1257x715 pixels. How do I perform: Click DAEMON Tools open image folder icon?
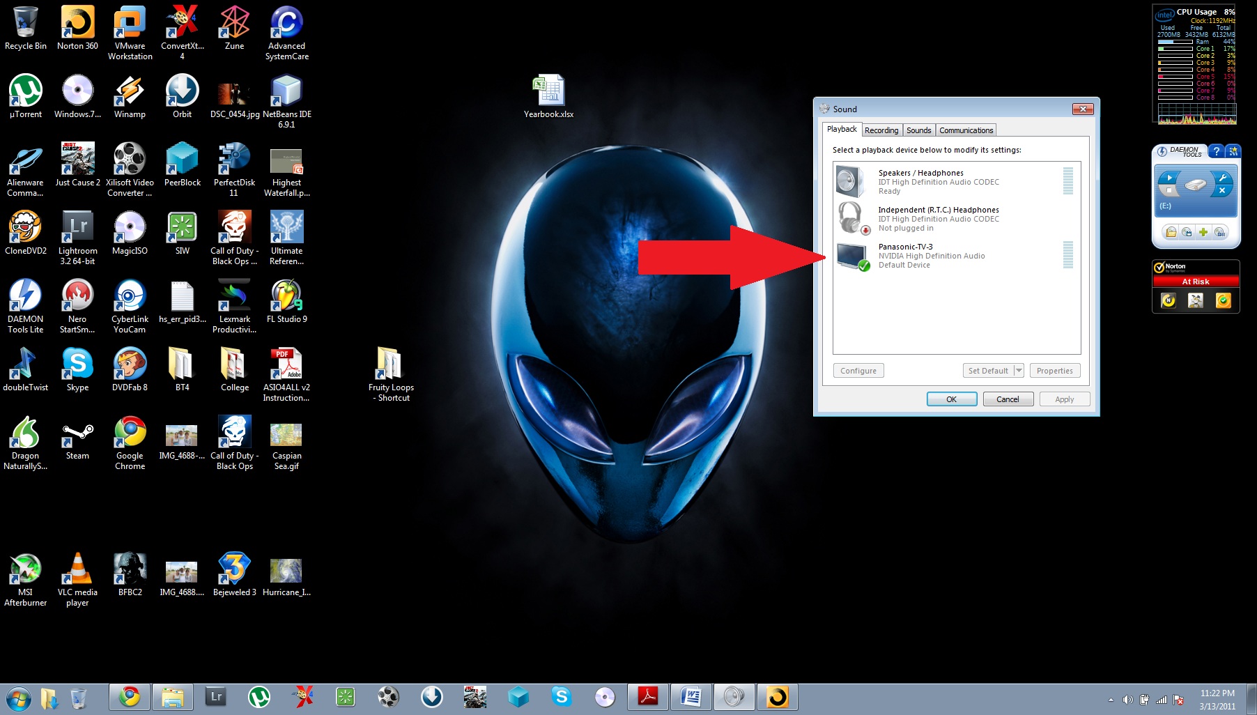point(1171,233)
